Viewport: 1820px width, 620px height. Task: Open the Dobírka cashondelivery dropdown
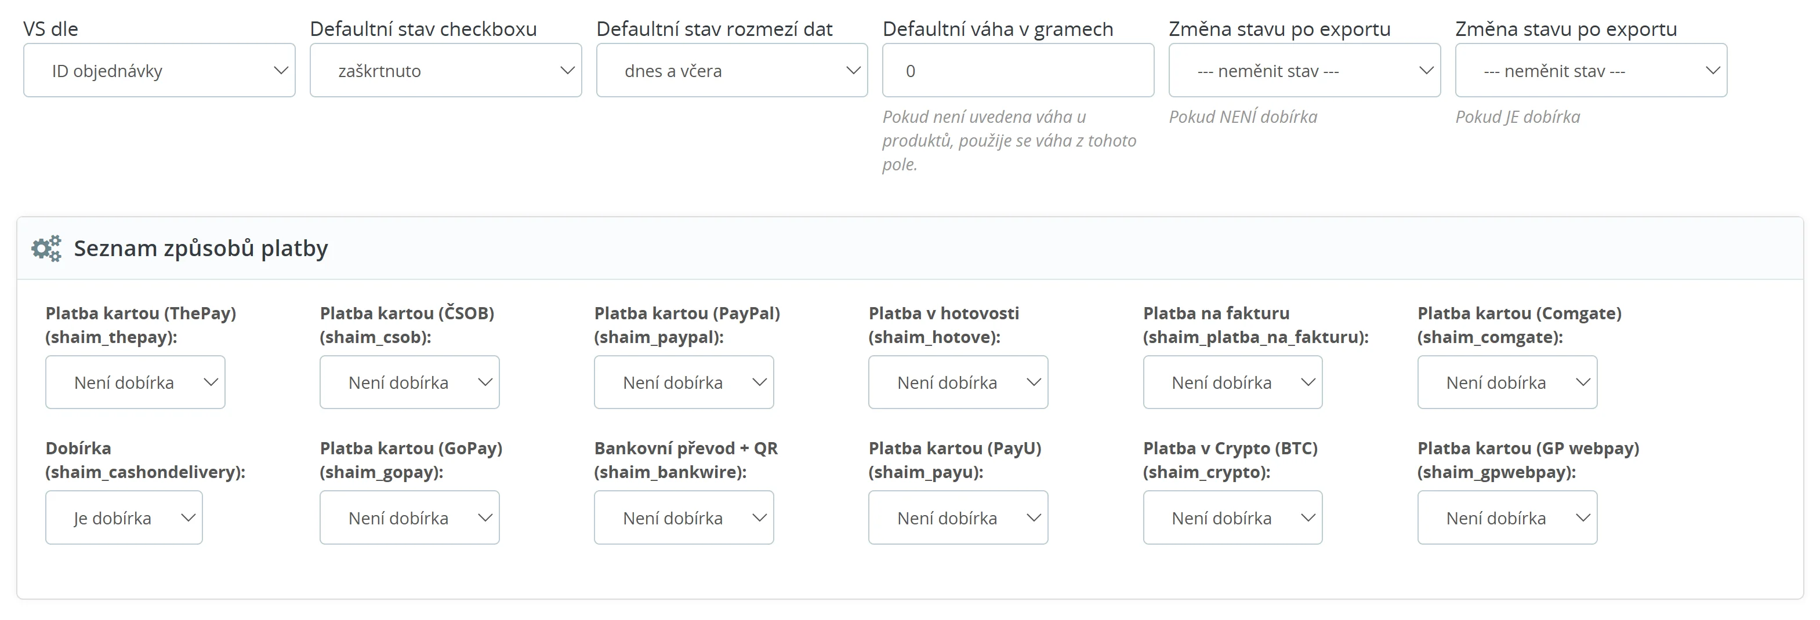124,519
